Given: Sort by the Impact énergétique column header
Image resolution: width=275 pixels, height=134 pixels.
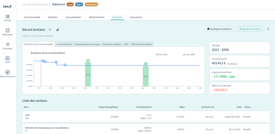Looking at the screenshot, I should tap(108, 107).
